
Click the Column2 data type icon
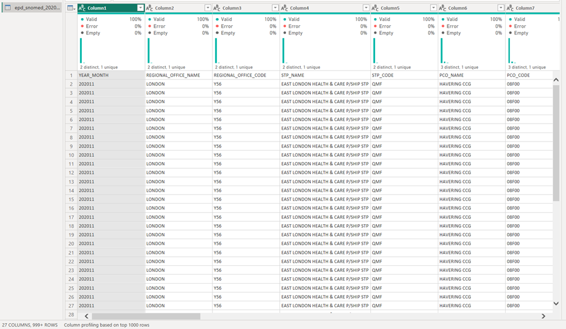(149, 8)
